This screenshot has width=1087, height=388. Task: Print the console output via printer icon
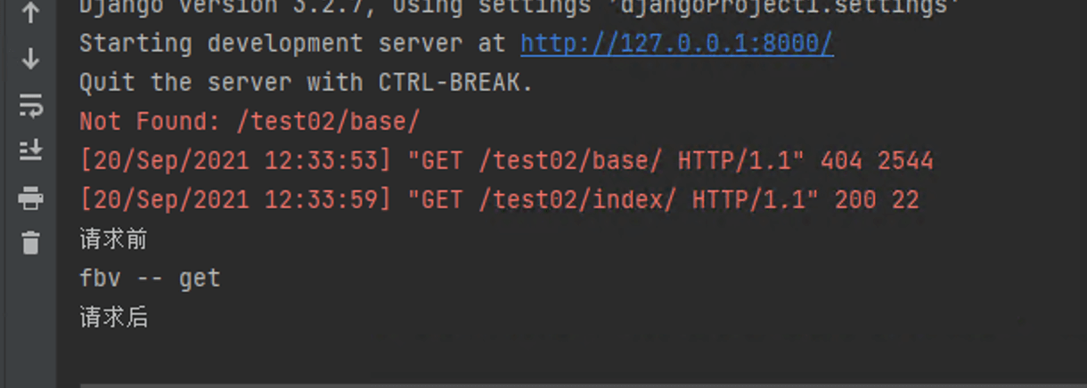click(30, 198)
